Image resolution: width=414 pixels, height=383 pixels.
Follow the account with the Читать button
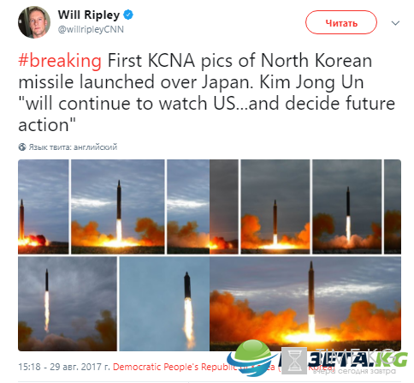pyautogui.click(x=341, y=22)
